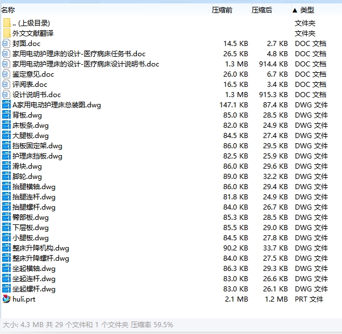This screenshot has width=342, height=334.
Task: Sort by the 压缩前 column header
Action: (x=222, y=10)
